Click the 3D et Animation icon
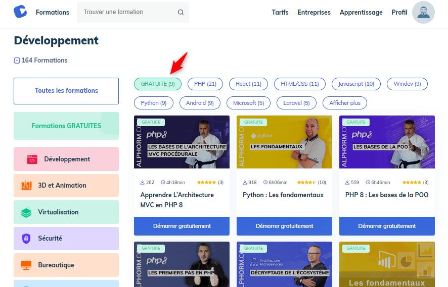The width and height of the screenshot is (448, 287). 27,186
